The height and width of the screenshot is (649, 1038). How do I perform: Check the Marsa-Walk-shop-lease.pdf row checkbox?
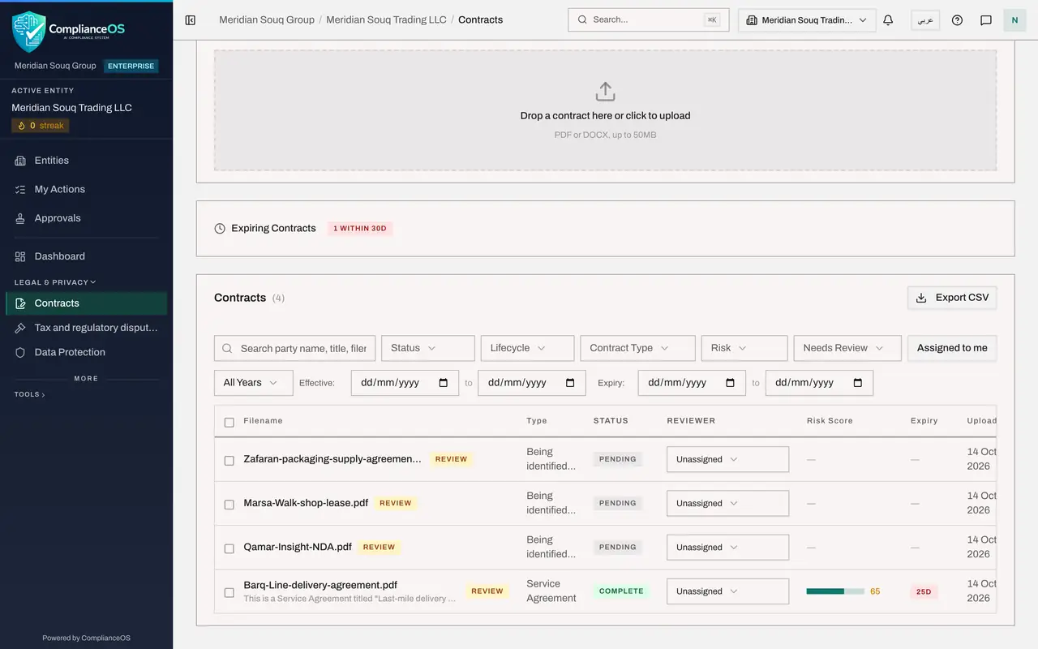(x=229, y=504)
